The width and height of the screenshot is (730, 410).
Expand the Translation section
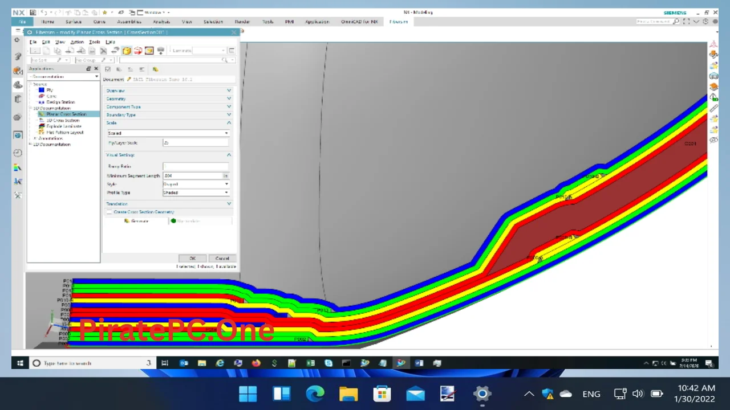click(169, 203)
